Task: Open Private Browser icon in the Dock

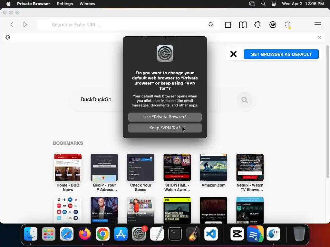Action: pyautogui.click(x=273, y=234)
